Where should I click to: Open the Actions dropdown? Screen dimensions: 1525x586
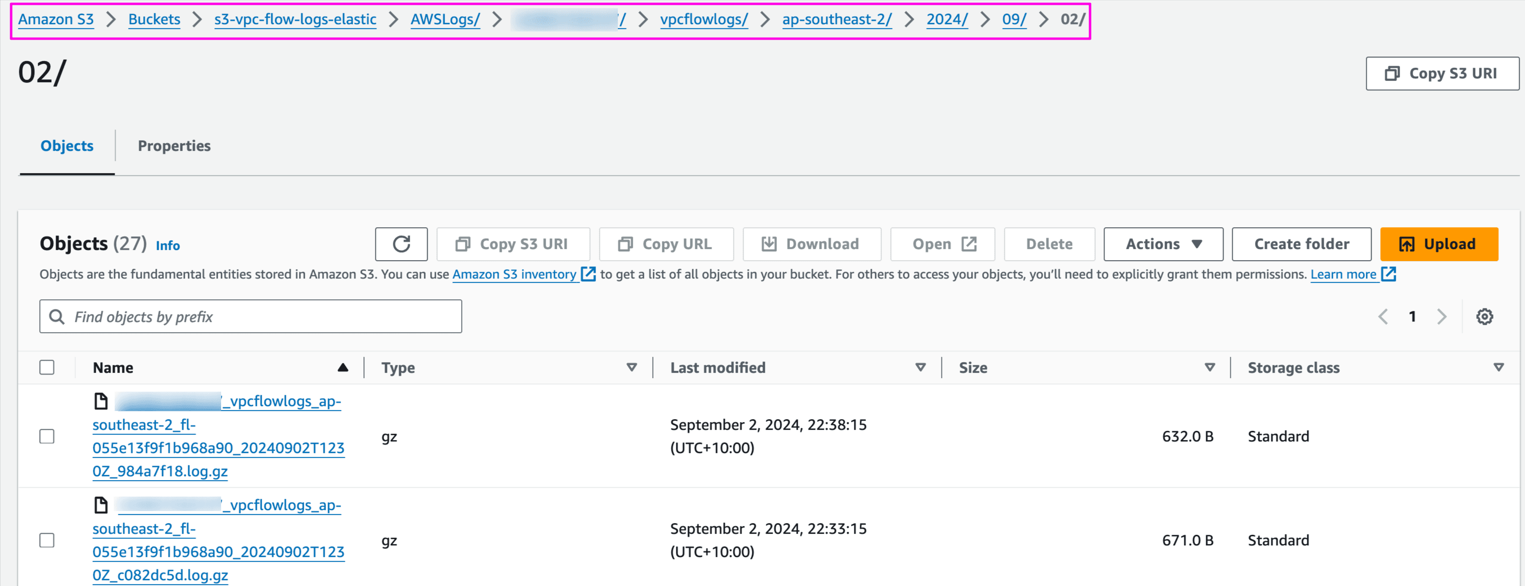point(1163,244)
